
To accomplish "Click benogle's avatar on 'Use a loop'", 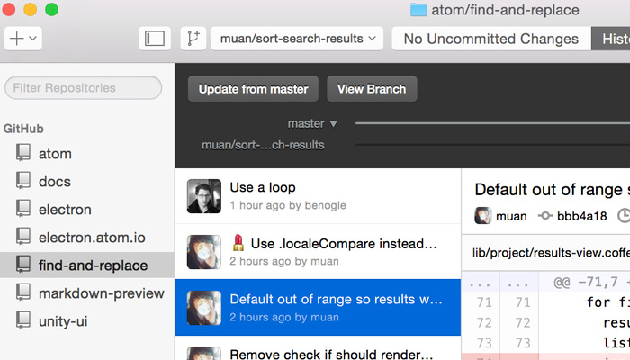I will (204, 196).
